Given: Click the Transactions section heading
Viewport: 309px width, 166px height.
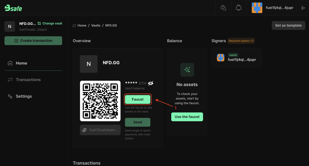Looking at the screenshot, I should click(87, 163).
